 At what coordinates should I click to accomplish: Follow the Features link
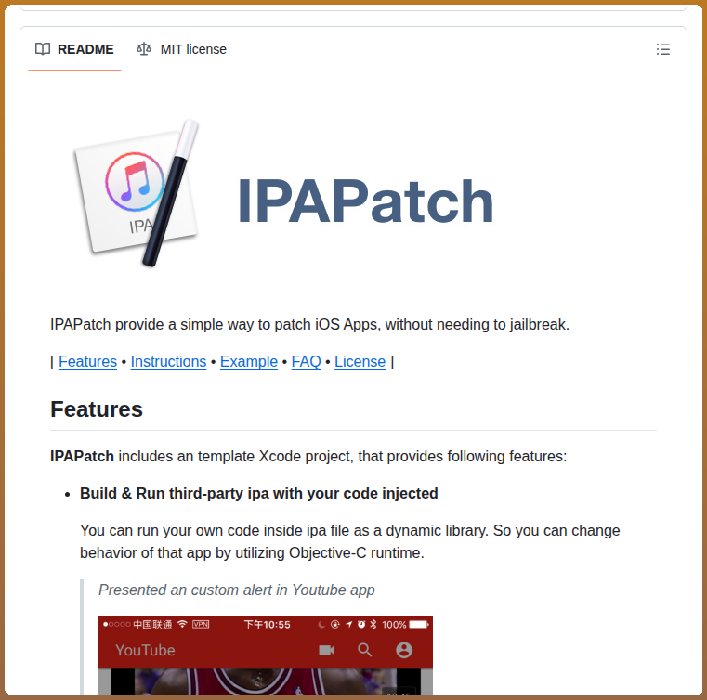click(x=87, y=362)
